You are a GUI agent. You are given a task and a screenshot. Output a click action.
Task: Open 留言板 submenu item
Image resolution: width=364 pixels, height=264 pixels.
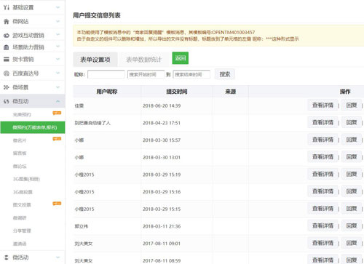click(20, 153)
